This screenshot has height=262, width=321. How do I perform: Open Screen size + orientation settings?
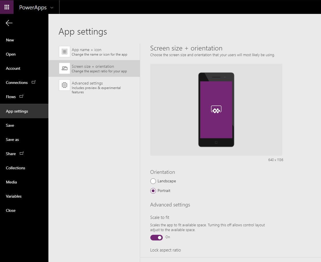coord(94,68)
